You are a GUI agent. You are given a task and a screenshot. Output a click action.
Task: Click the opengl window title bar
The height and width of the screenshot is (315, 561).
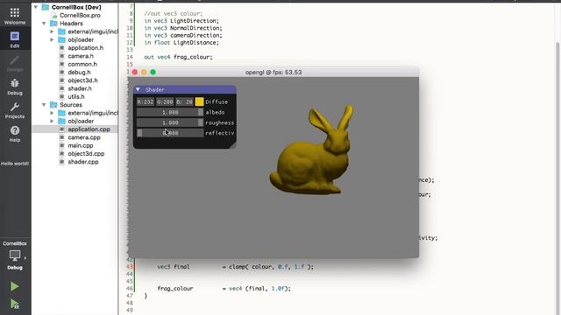point(273,72)
